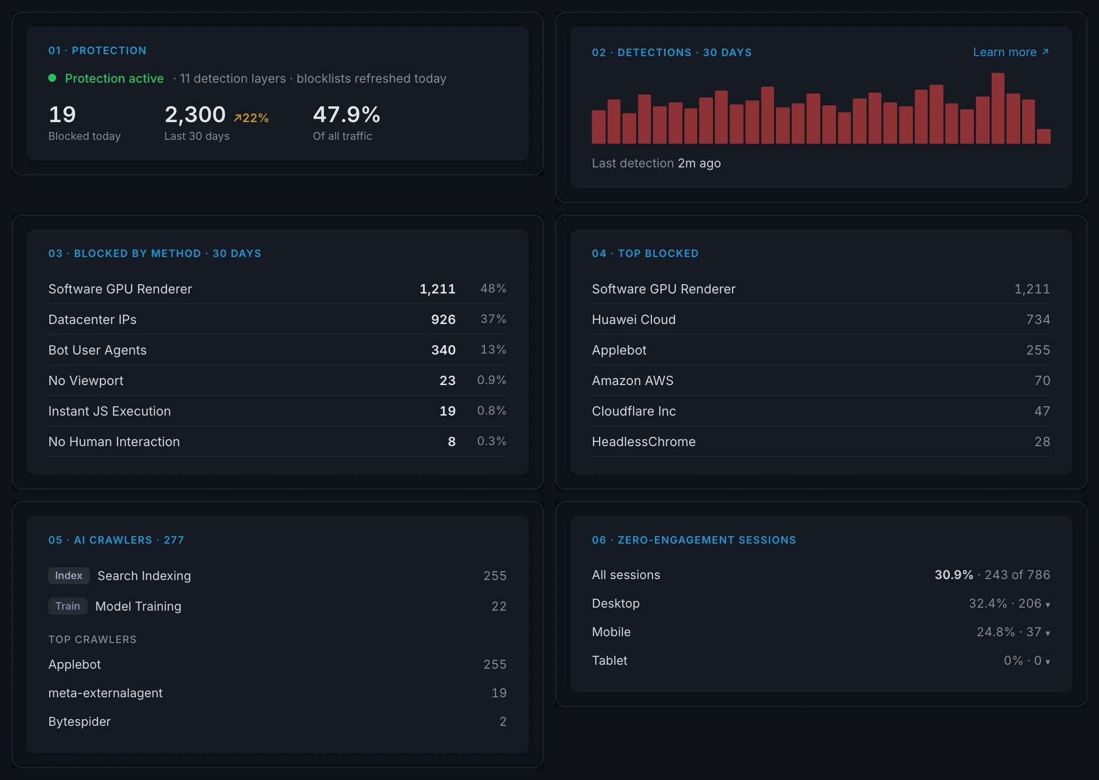This screenshot has width=1099, height=780.
Task: Click the No Human Interaction row
Action: click(278, 441)
